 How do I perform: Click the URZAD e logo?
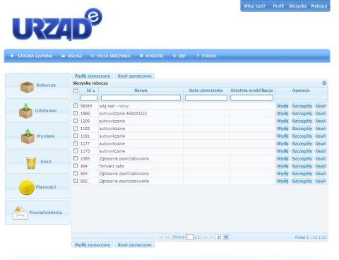tap(57, 24)
